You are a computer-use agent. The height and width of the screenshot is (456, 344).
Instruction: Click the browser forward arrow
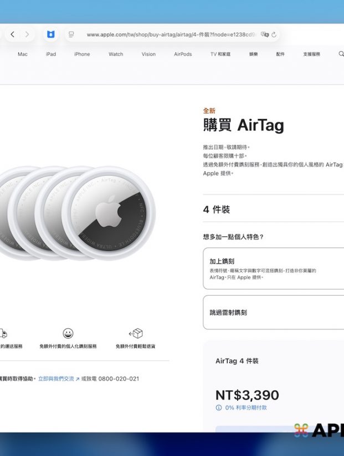pyautogui.click(x=28, y=34)
